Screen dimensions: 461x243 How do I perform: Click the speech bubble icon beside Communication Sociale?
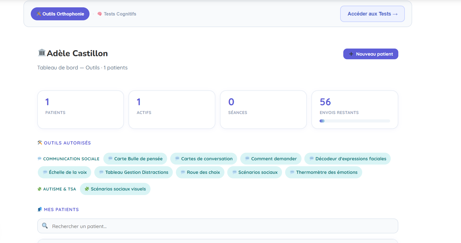click(x=40, y=159)
